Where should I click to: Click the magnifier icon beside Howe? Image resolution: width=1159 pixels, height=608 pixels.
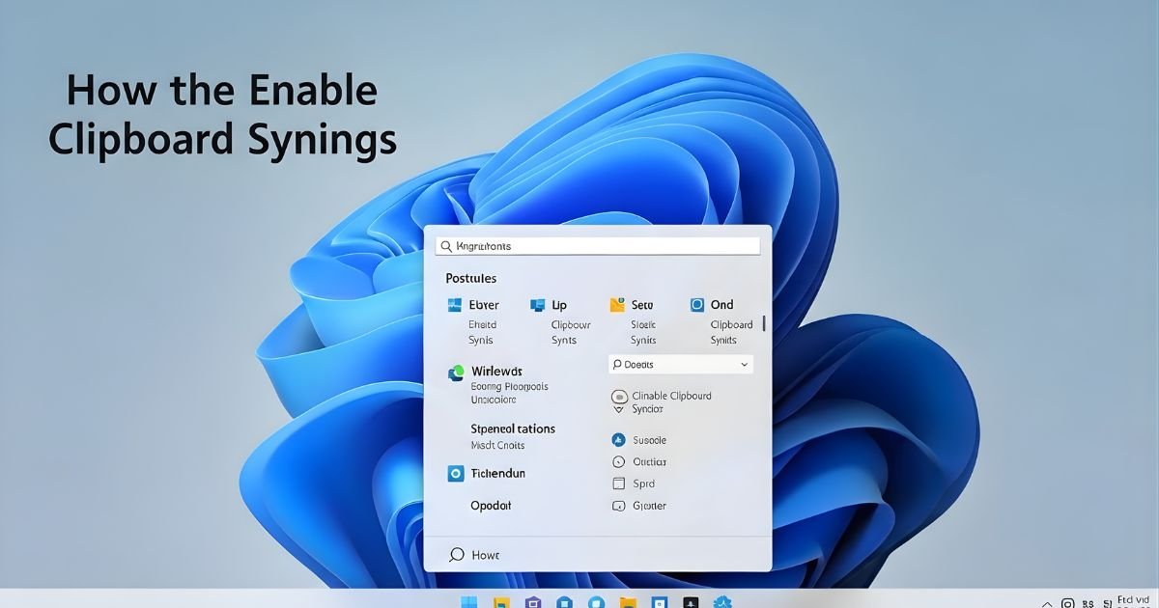(x=457, y=555)
